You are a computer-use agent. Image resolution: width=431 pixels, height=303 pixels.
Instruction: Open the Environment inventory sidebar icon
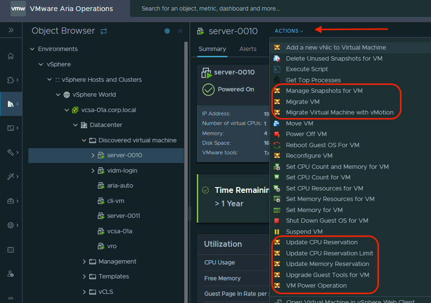click(11, 104)
